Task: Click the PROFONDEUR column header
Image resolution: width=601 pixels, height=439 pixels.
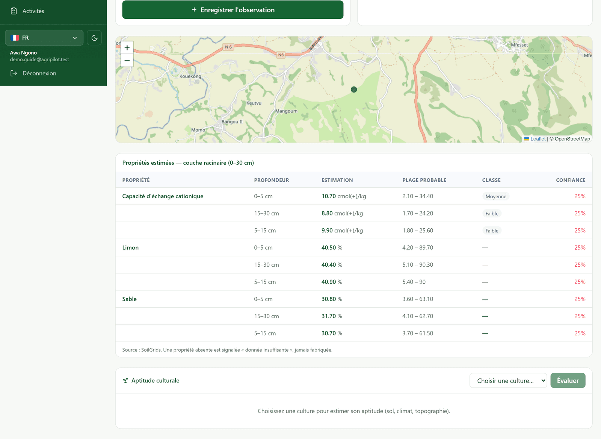Action: pos(272,180)
